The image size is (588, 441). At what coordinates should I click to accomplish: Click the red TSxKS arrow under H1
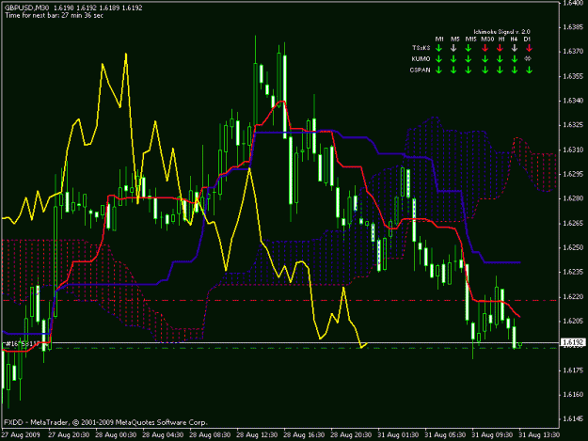(500, 48)
